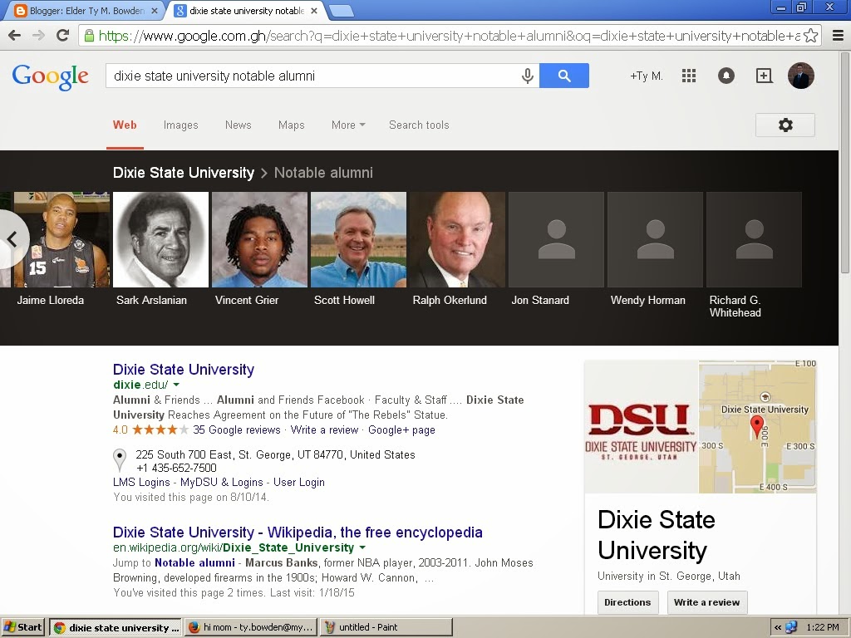The height and width of the screenshot is (638, 851).
Task: Click the carousel previous arrow
Action: 12,239
